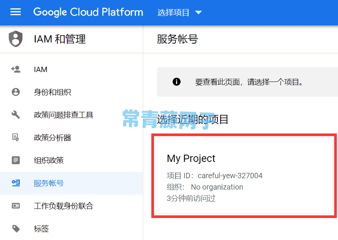Select the My Project card
338x240 pixels.
click(245, 176)
